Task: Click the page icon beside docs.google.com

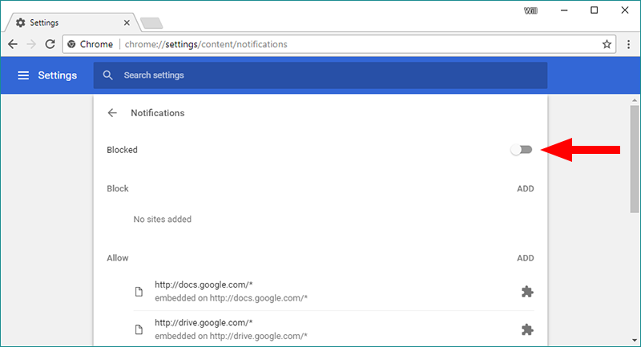Action: coord(139,292)
